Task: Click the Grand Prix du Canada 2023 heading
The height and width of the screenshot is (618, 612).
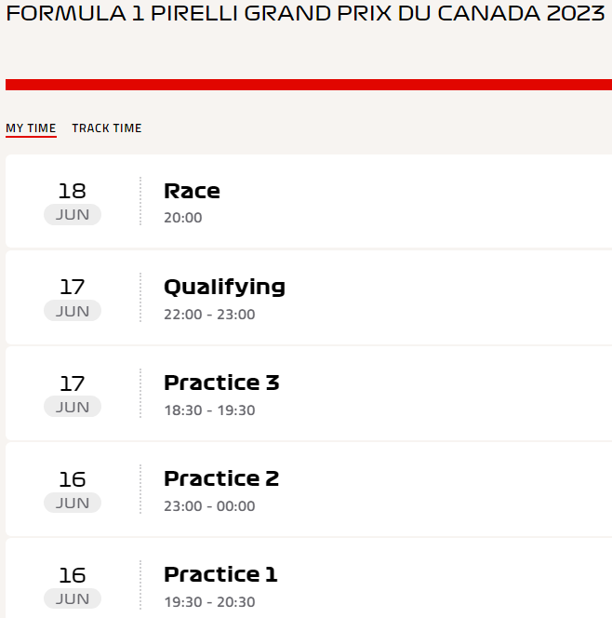Action: pos(306,13)
